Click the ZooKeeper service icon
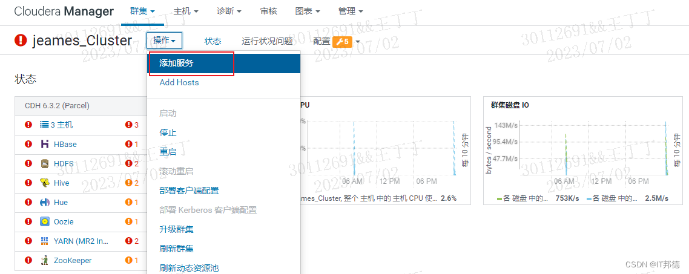Viewport: 689px width, 274px height. [44, 260]
